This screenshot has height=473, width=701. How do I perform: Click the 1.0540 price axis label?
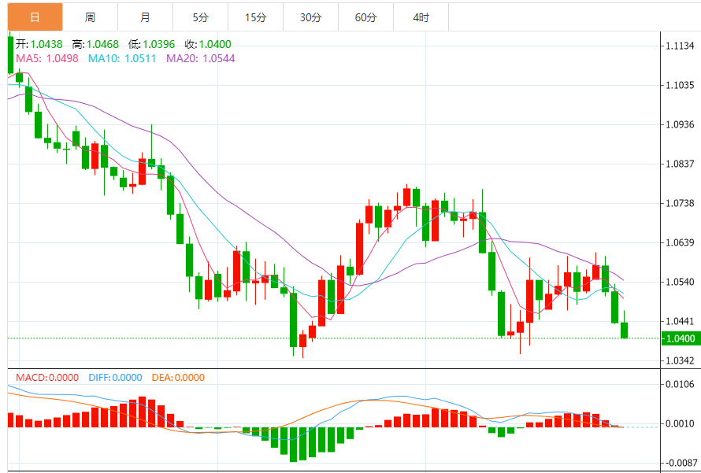point(680,282)
